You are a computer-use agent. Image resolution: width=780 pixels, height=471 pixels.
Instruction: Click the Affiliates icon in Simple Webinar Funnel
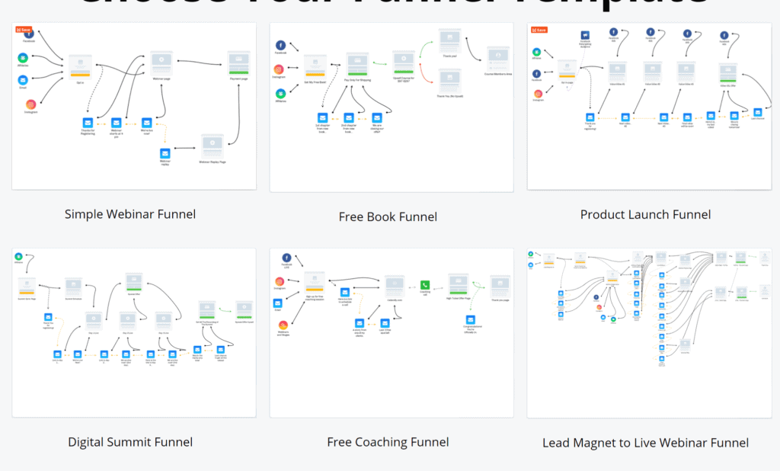23,58
